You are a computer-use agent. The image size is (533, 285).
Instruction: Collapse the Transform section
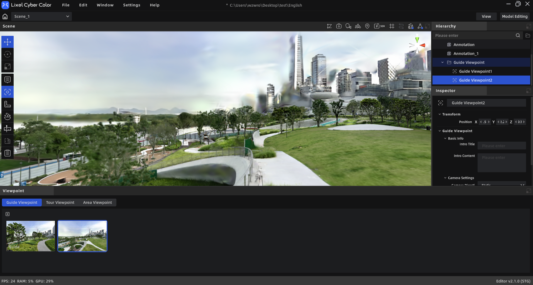440,114
